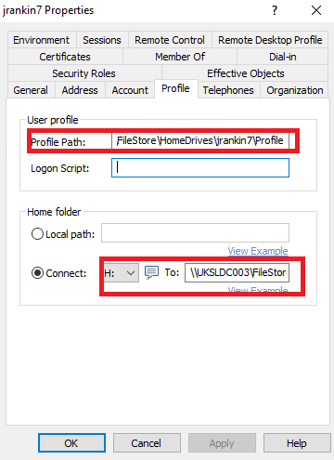Viewport: 334px width, 460px height.
Task: Close the jrankin7 Properties dialog
Action: pos(316,10)
